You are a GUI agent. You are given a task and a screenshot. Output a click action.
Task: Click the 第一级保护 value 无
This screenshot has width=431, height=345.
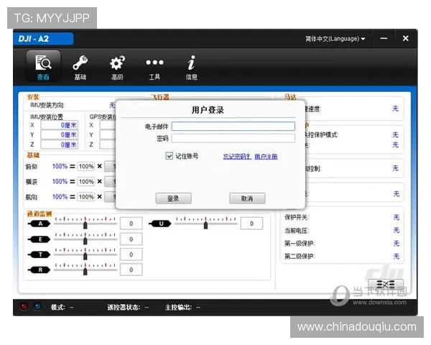point(396,244)
